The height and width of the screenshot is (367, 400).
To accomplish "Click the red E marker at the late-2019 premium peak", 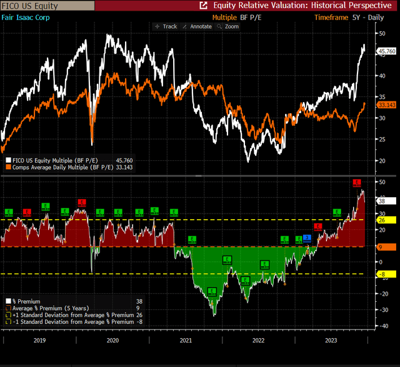I will pyautogui.click(x=82, y=203).
